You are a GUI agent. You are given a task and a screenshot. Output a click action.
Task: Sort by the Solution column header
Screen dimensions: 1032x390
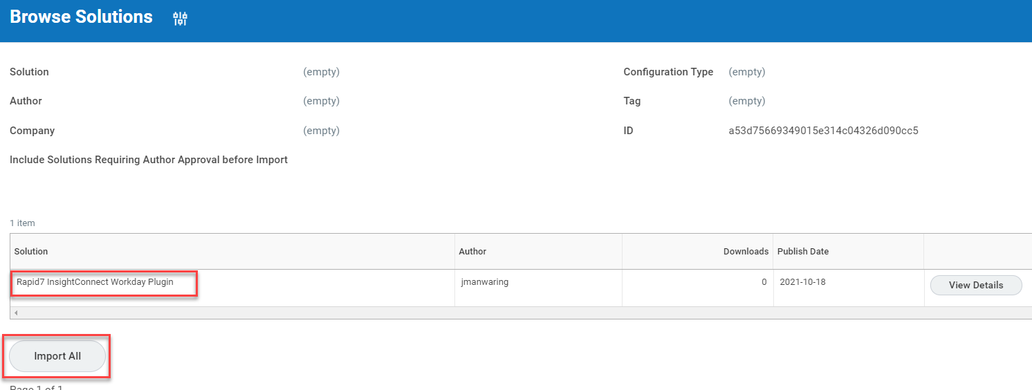31,252
